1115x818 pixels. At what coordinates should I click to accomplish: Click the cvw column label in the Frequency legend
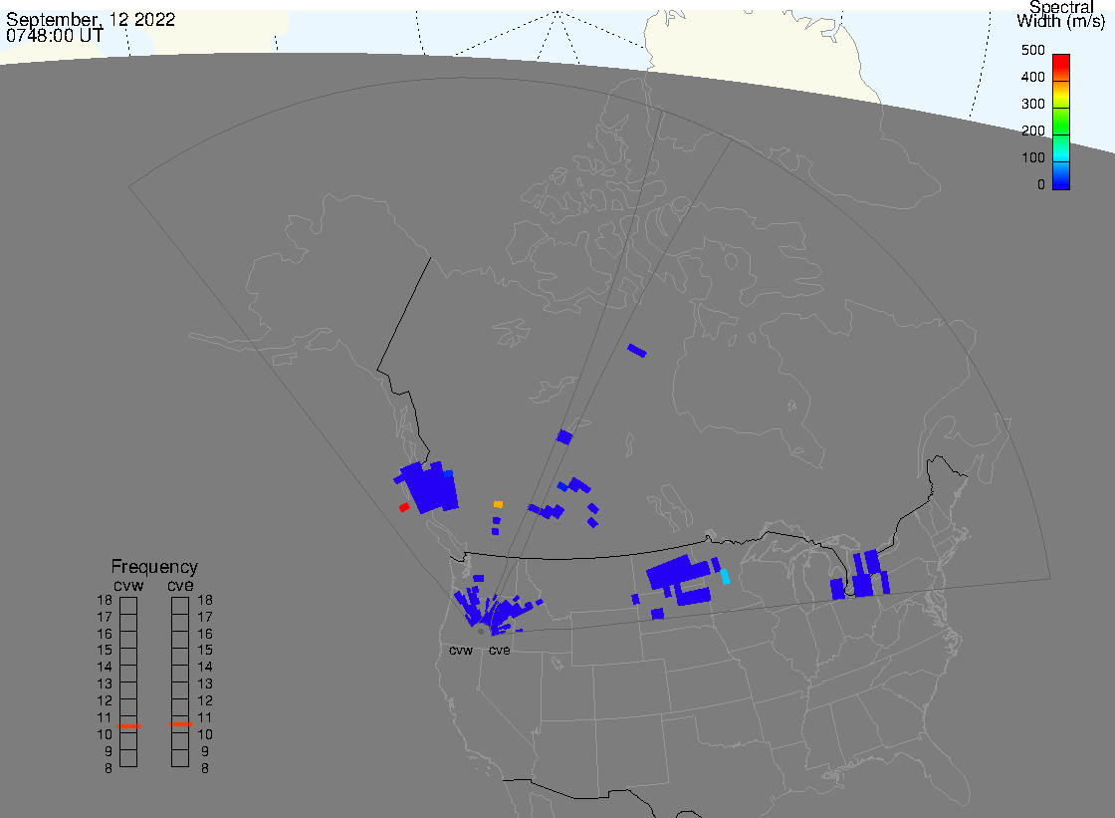tap(128, 585)
